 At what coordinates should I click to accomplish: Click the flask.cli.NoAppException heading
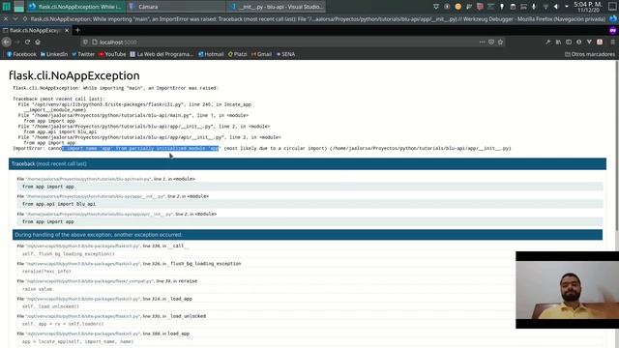74,75
